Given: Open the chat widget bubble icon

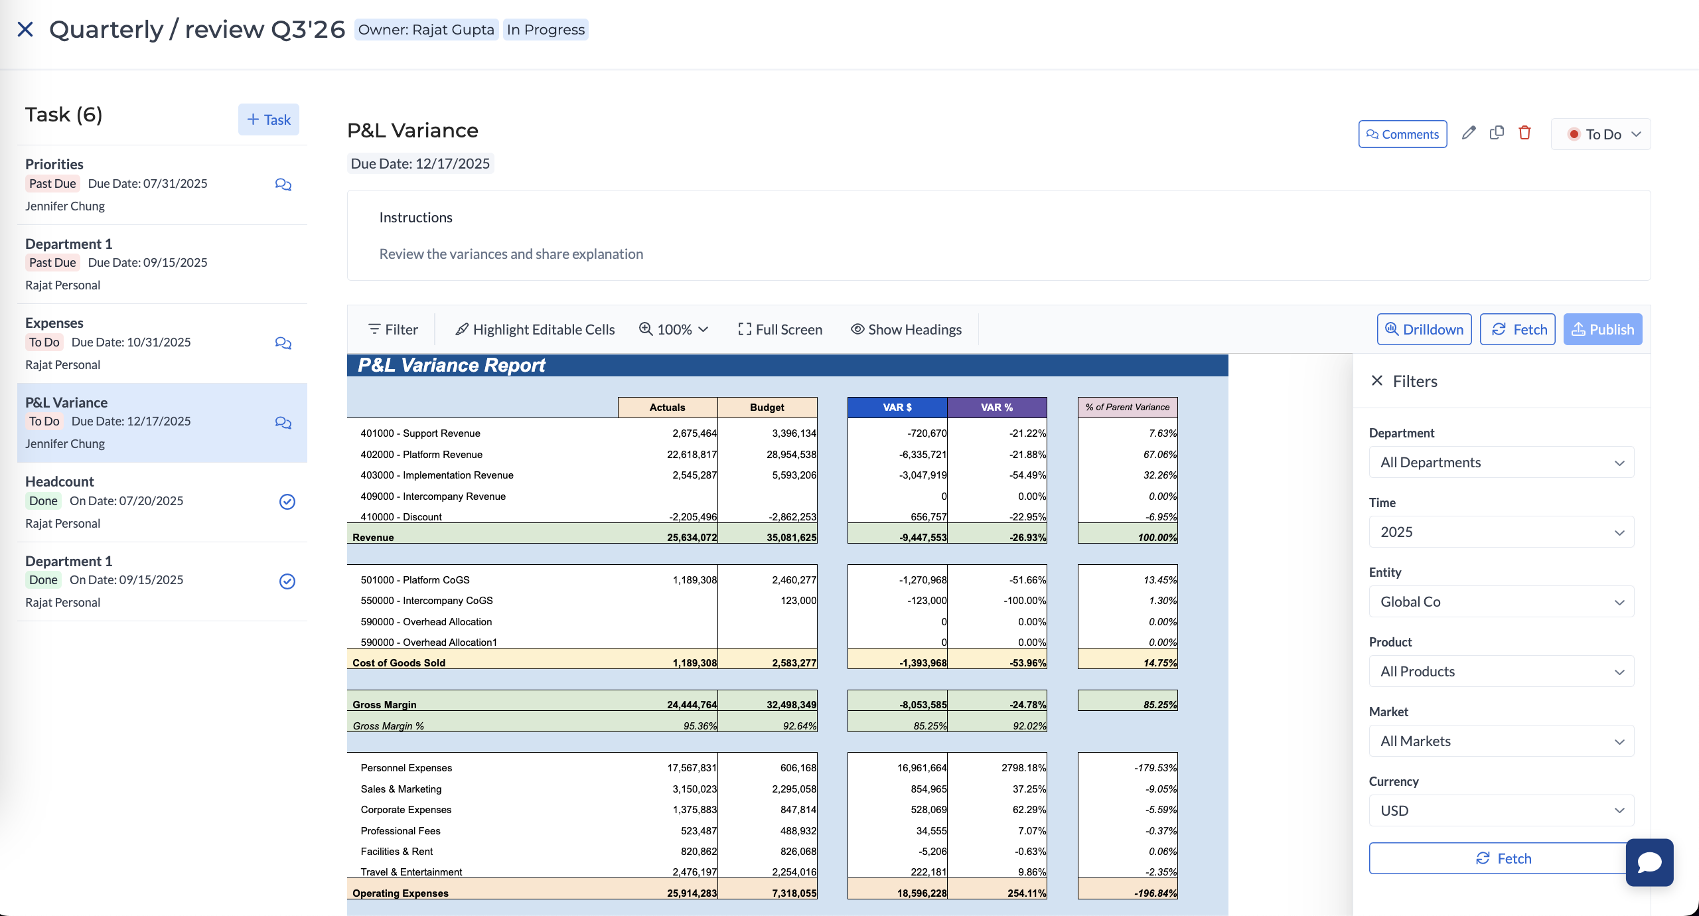Looking at the screenshot, I should 1649,862.
